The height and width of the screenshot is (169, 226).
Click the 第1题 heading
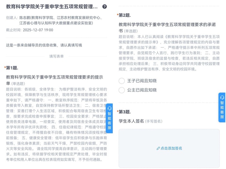[x=12, y=68]
